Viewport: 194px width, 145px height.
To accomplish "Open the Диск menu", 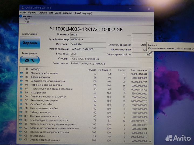I will point(58,13).
